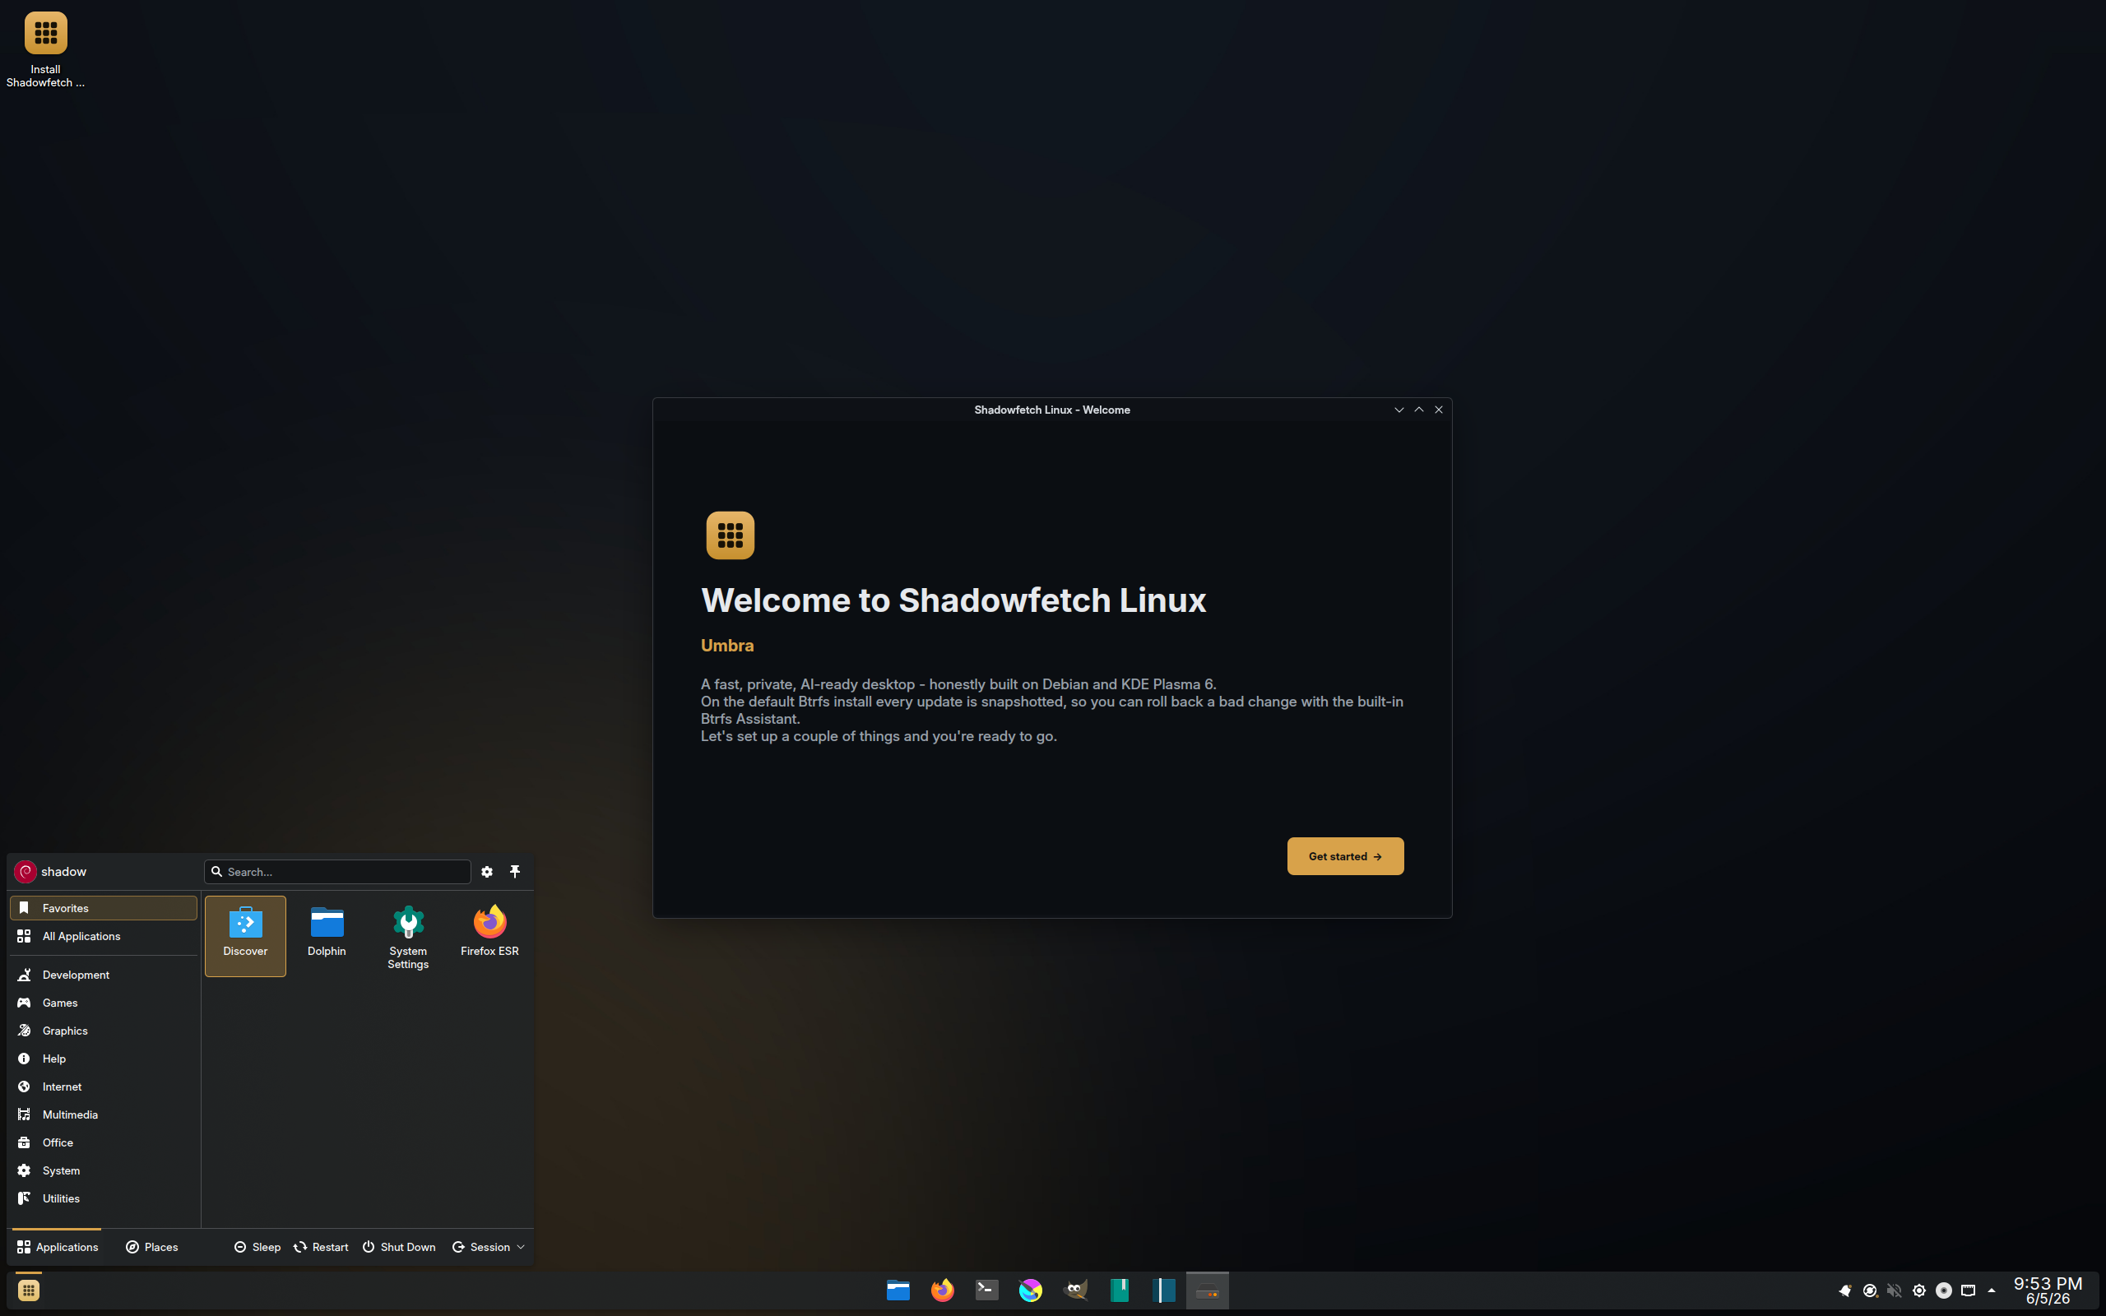Open GIMP from the taskbar
The height and width of the screenshot is (1316, 2106).
coord(1076,1290)
